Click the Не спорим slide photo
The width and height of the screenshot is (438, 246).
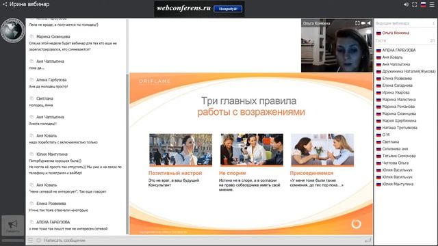tap(252, 150)
